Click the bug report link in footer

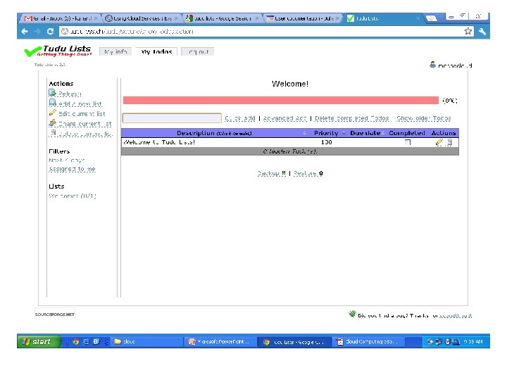point(456,316)
